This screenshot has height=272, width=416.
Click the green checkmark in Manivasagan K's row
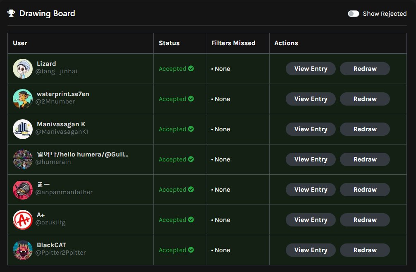(x=191, y=129)
